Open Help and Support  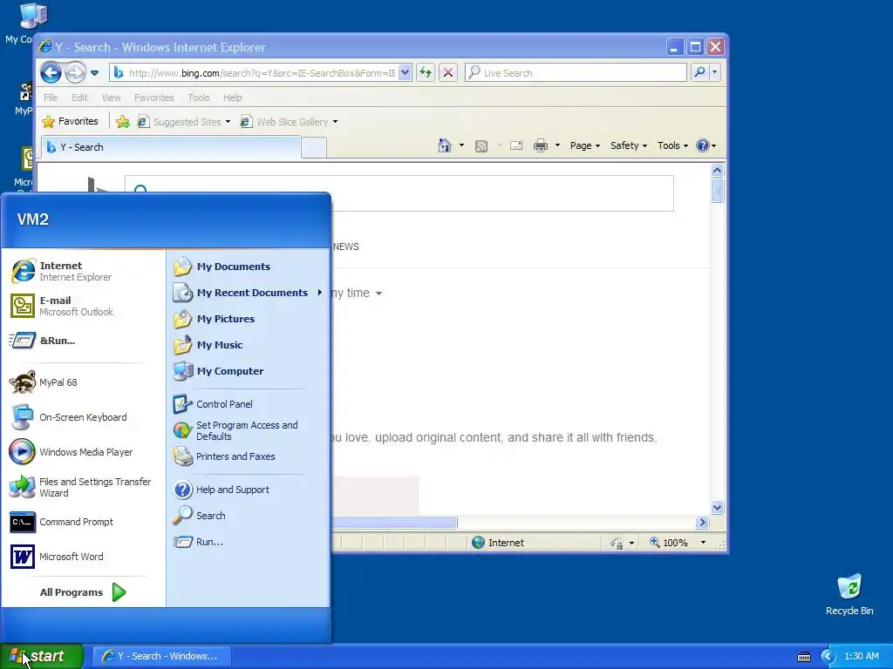(x=248, y=490)
